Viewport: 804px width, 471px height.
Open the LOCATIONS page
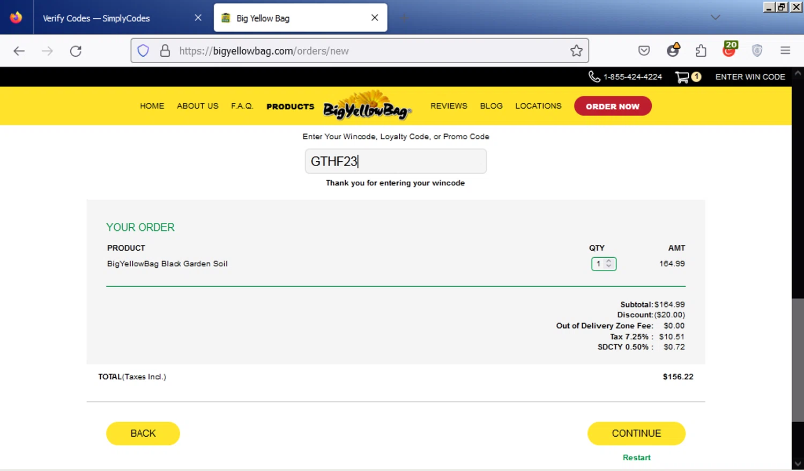(538, 106)
